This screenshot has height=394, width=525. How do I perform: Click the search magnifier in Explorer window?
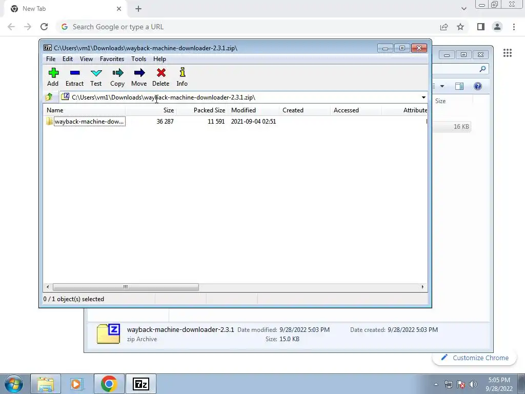click(482, 69)
